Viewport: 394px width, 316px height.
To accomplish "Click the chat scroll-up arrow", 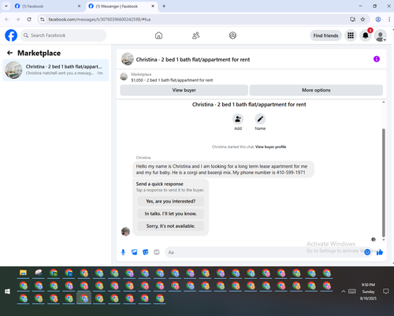I will [x=384, y=102].
